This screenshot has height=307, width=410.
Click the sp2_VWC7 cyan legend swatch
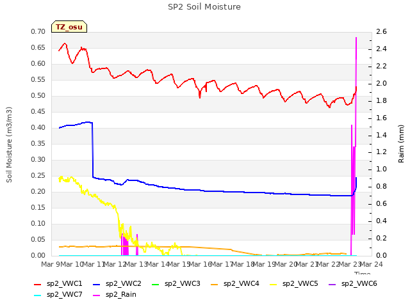(38, 295)
